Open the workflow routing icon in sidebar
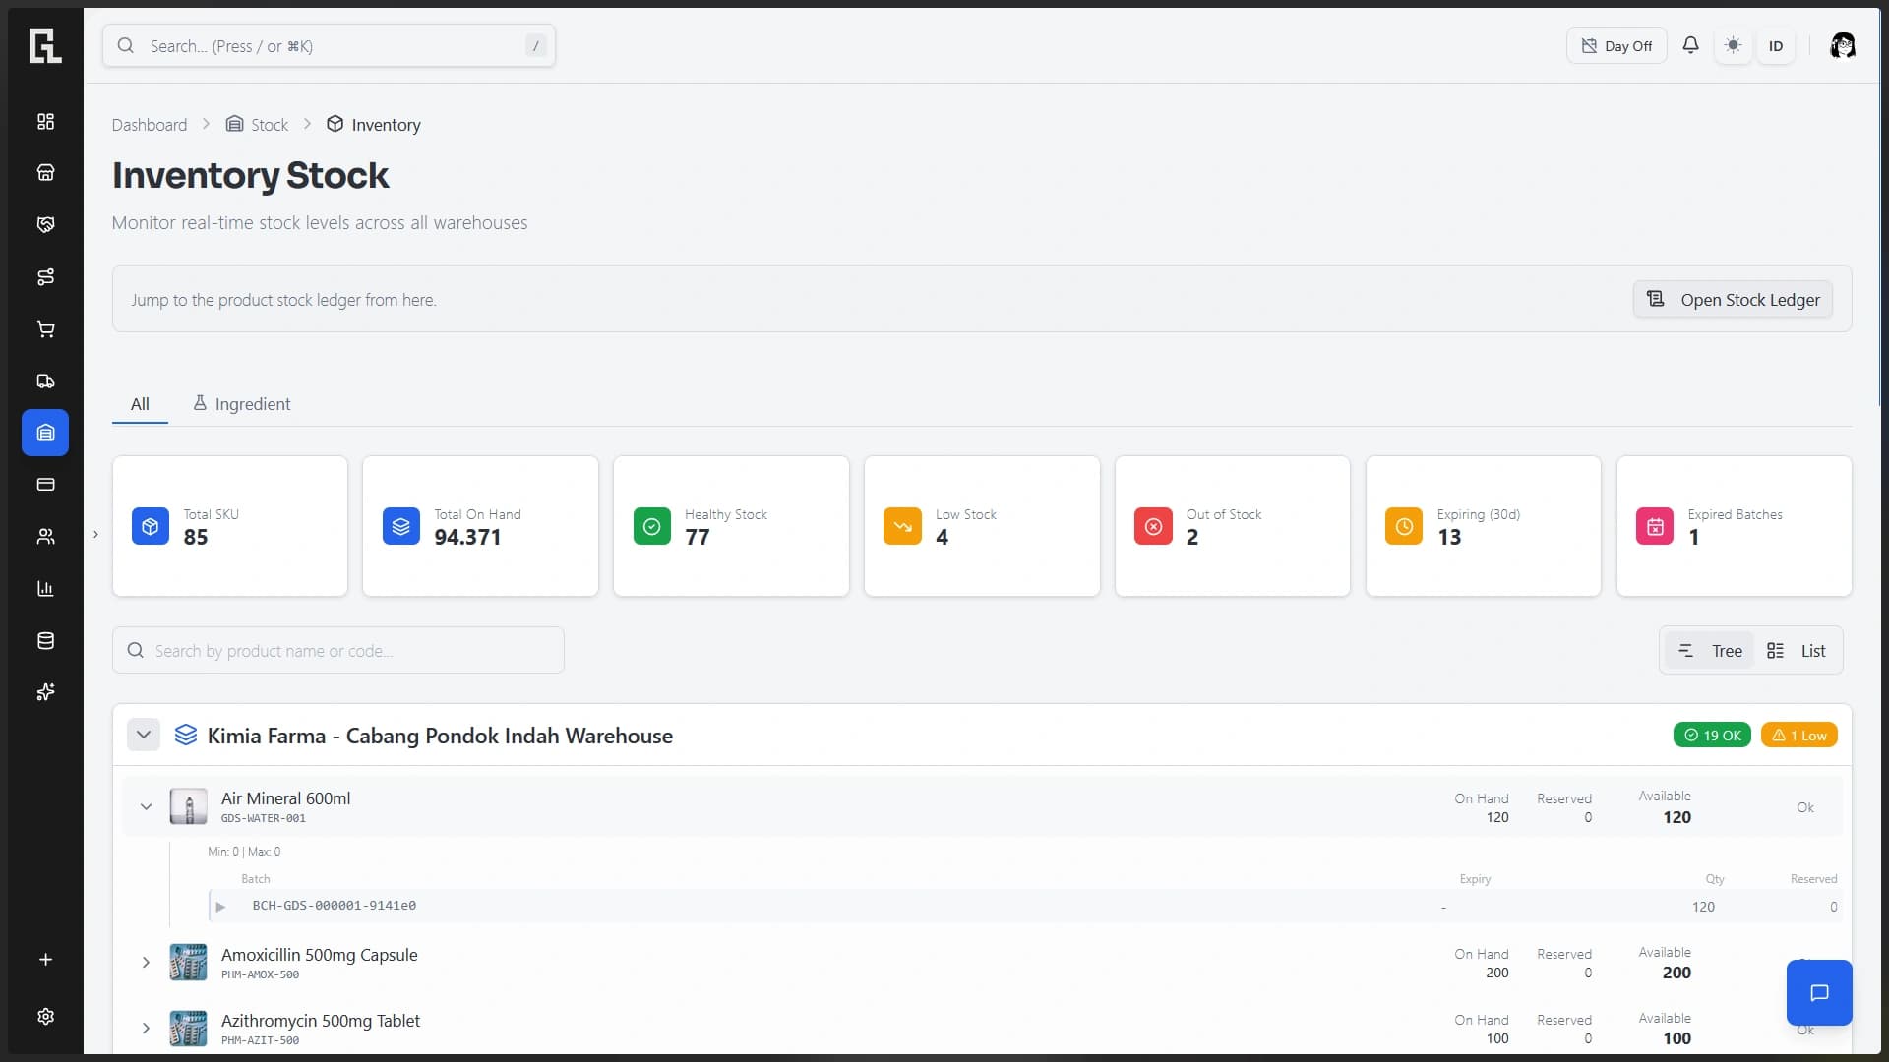The width and height of the screenshot is (1889, 1062). click(45, 277)
